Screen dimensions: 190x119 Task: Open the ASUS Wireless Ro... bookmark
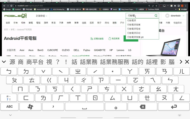(x=58, y=9)
